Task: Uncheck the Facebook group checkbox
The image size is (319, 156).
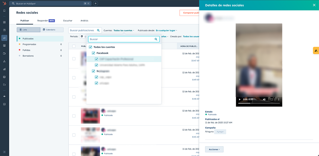Action: [94, 53]
